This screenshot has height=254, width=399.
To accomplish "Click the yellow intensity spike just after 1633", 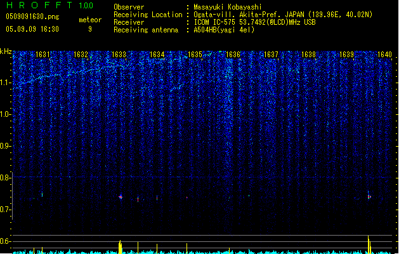I will (x=120, y=246).
